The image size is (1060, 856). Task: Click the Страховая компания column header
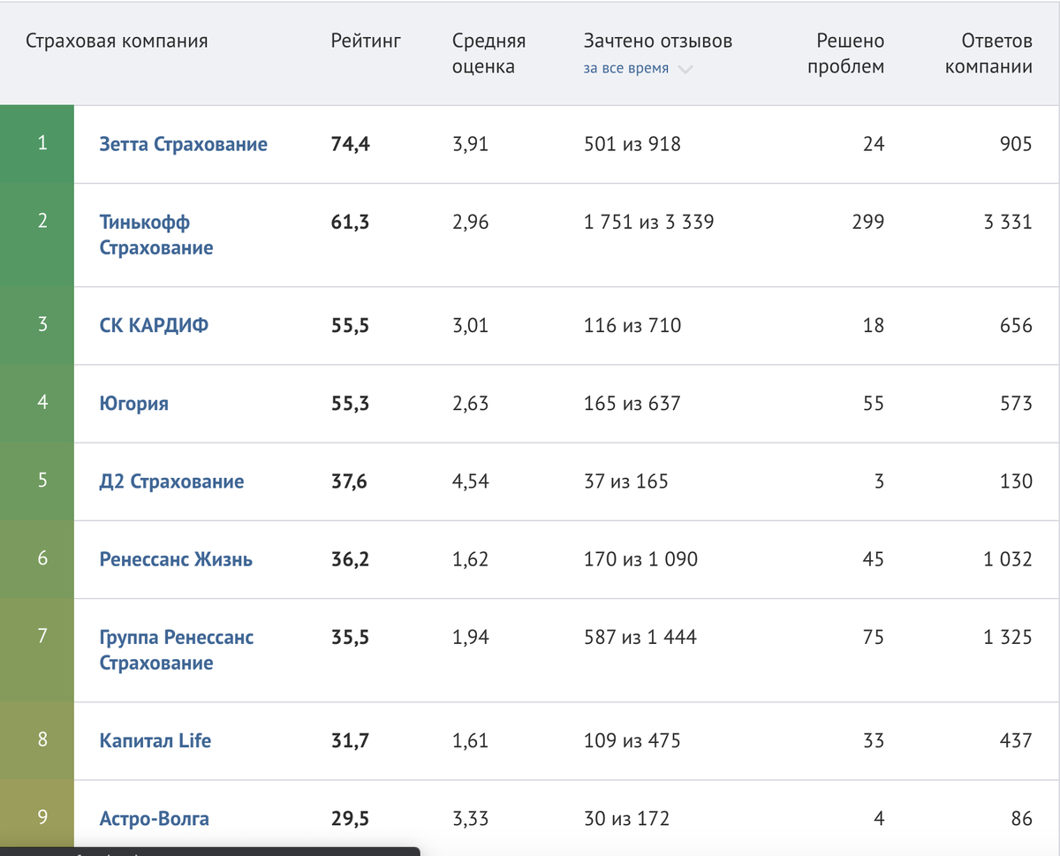click(x=117, y=41)
